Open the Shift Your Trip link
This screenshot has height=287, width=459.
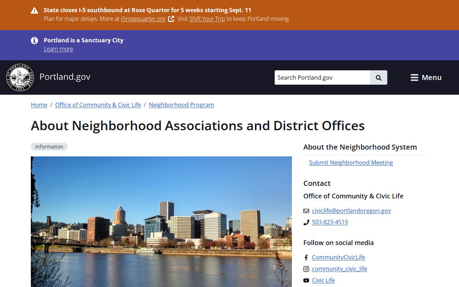click(x=207, y=19)
